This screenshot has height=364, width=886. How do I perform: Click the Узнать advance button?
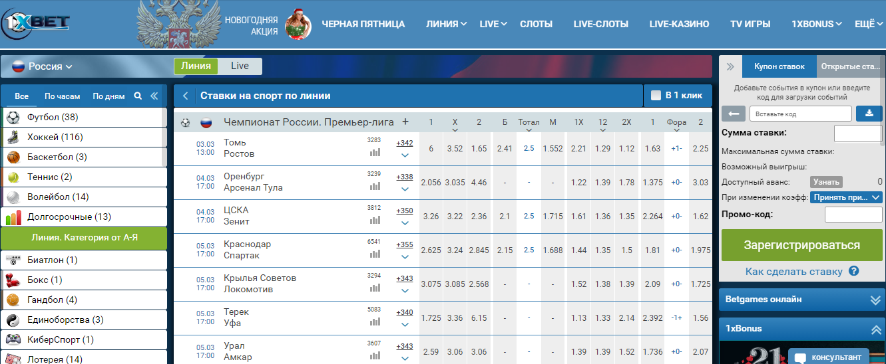pyautogui.click(x=826, y=182)
